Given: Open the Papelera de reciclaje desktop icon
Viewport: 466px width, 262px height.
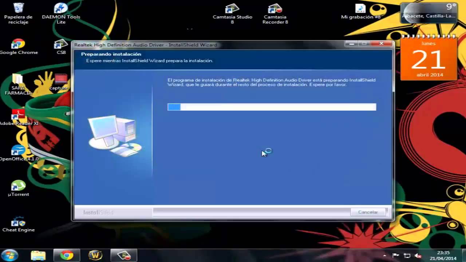Looking at the screenshot, I should [x=19, y=13].
